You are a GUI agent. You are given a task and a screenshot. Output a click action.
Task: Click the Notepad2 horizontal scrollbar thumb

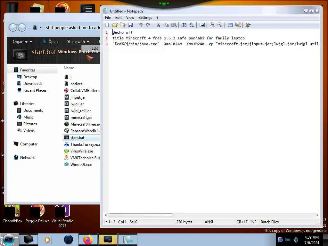pos(141,215)
